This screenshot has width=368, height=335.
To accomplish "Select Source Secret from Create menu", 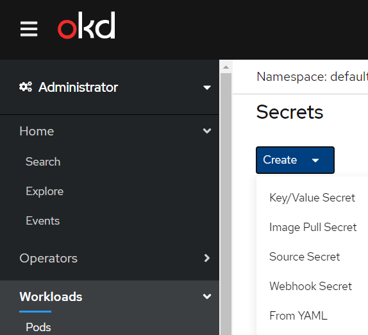I will [x=305, y=257].
